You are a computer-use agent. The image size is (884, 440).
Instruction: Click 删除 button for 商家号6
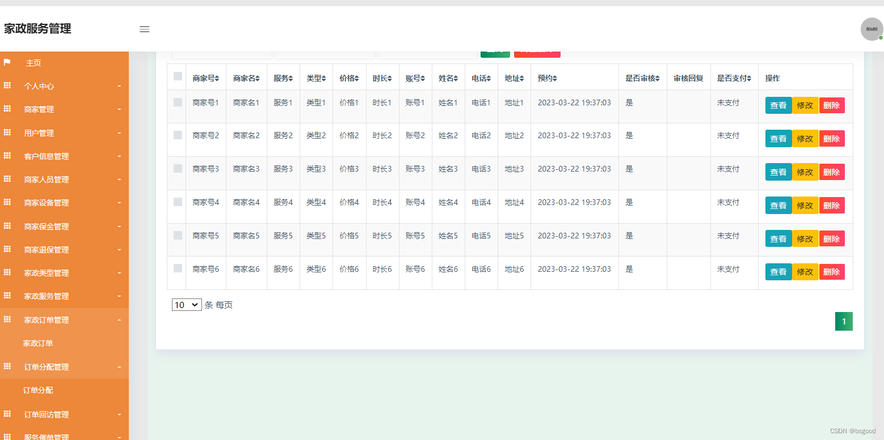[832, 272]
